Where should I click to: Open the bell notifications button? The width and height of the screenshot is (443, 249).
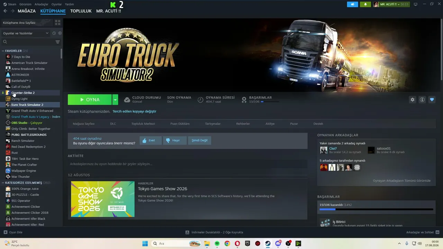[365, 4]
